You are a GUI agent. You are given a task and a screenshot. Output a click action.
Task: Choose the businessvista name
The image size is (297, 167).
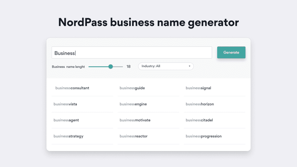coord(65,104)
